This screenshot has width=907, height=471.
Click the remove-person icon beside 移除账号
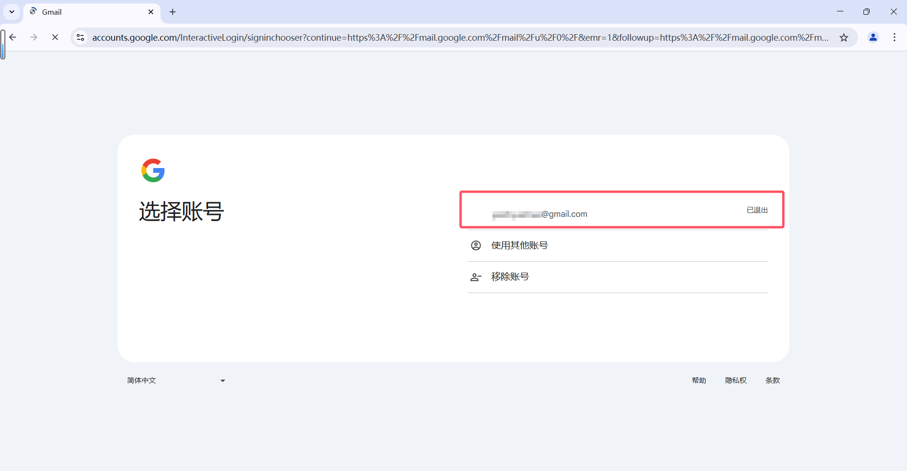pyautogui.click(x=476, y=277)
